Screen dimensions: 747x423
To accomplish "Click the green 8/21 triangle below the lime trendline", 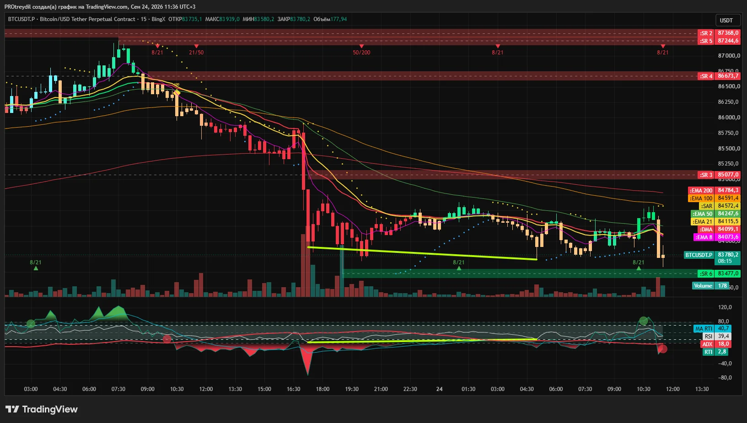I will 459,268.
